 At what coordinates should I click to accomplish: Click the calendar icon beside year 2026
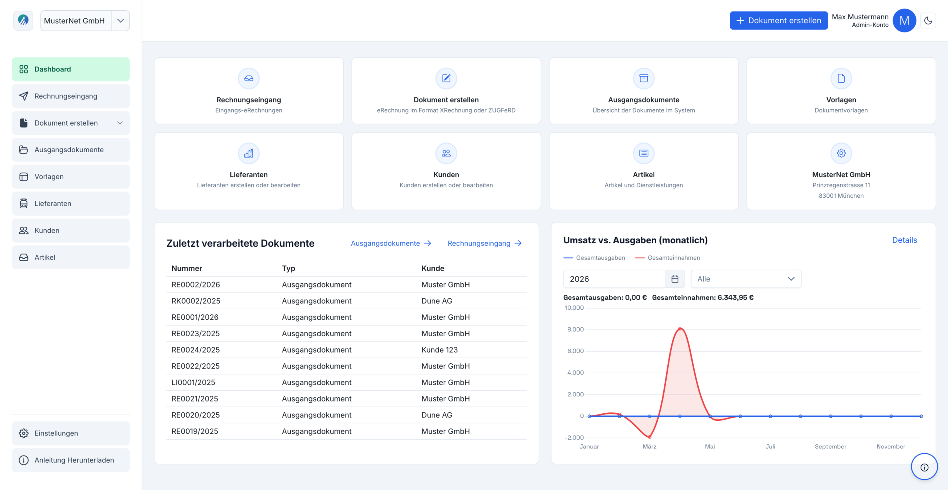(675, 279)
